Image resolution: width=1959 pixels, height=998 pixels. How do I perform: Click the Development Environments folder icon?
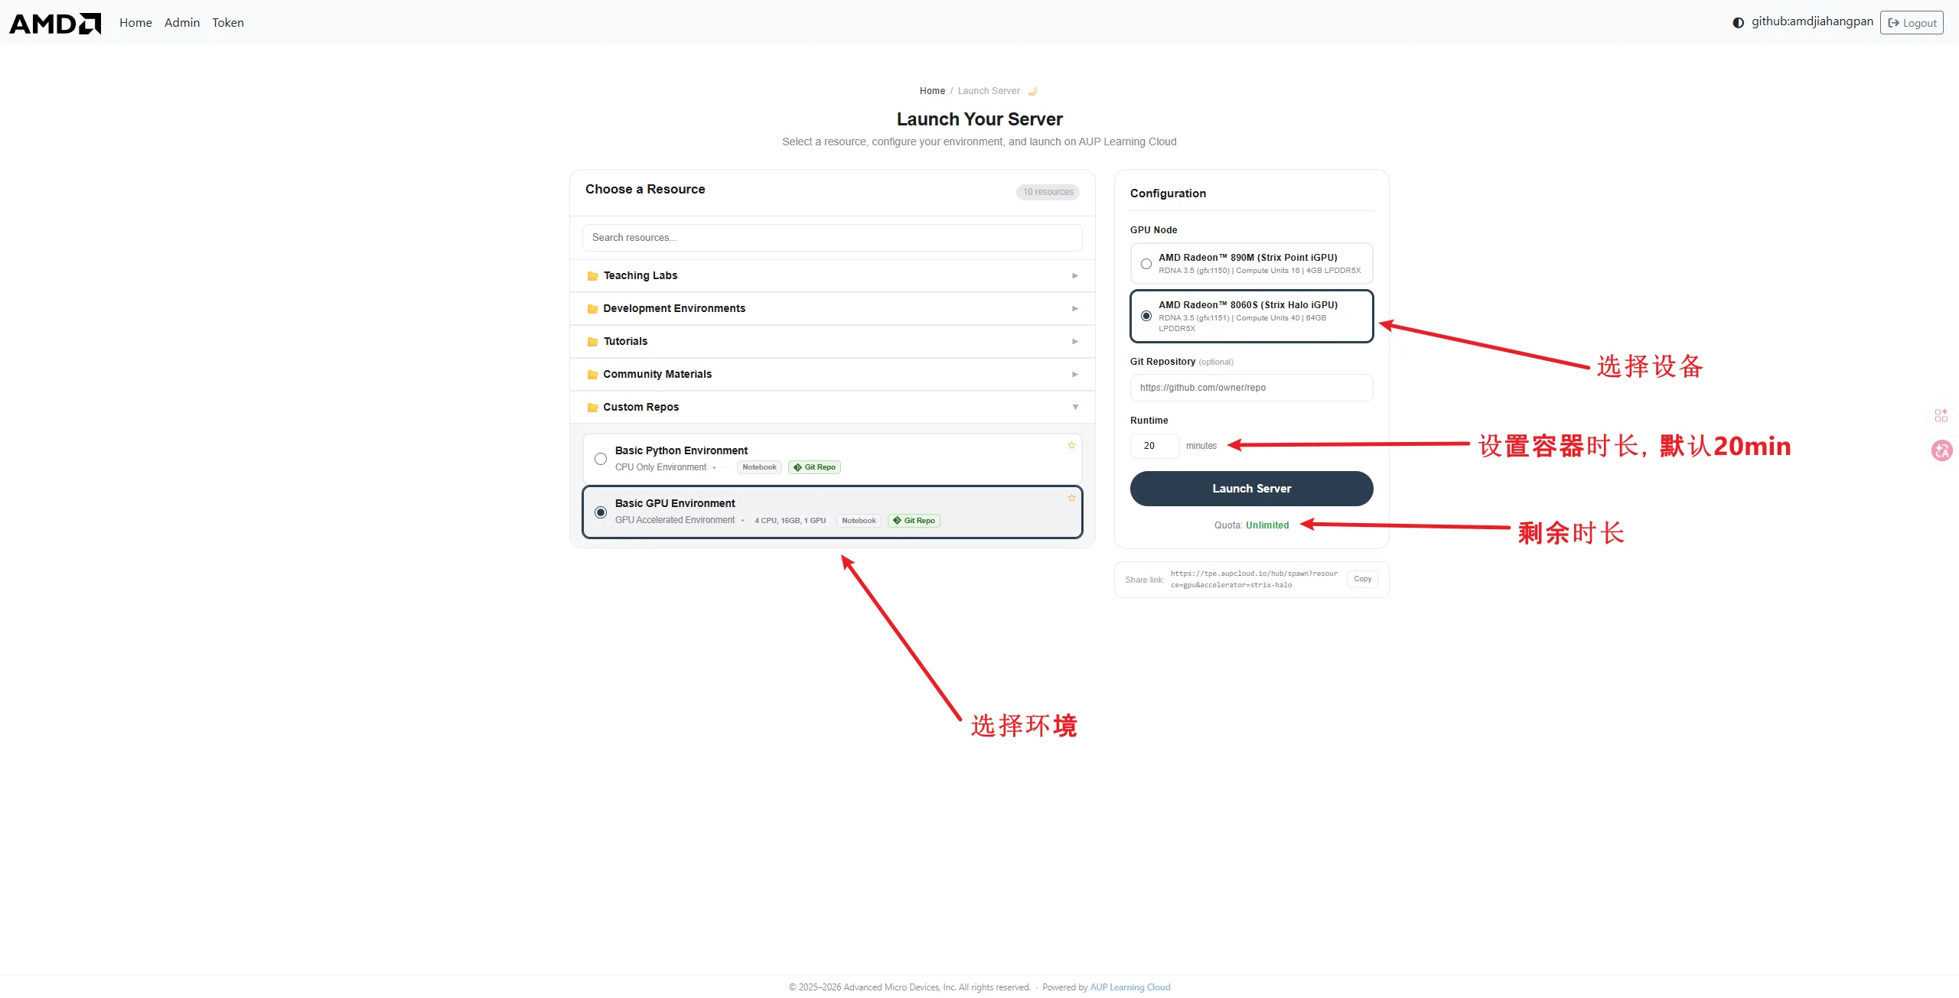point(592,309)
